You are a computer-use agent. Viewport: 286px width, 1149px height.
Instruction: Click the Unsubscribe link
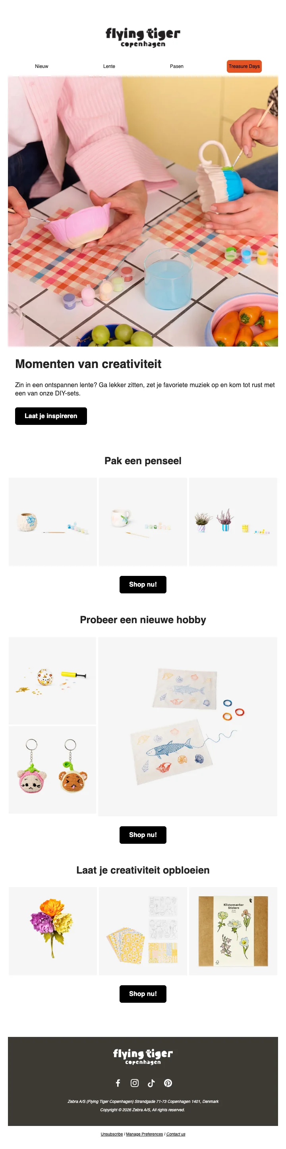click(112, 1133)
